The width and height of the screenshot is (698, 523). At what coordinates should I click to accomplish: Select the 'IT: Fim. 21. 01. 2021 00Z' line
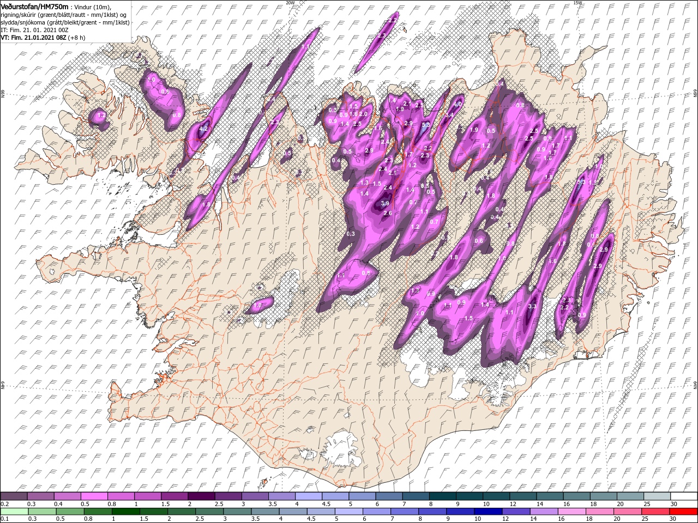pyautogui.click(x=34, y=29)
